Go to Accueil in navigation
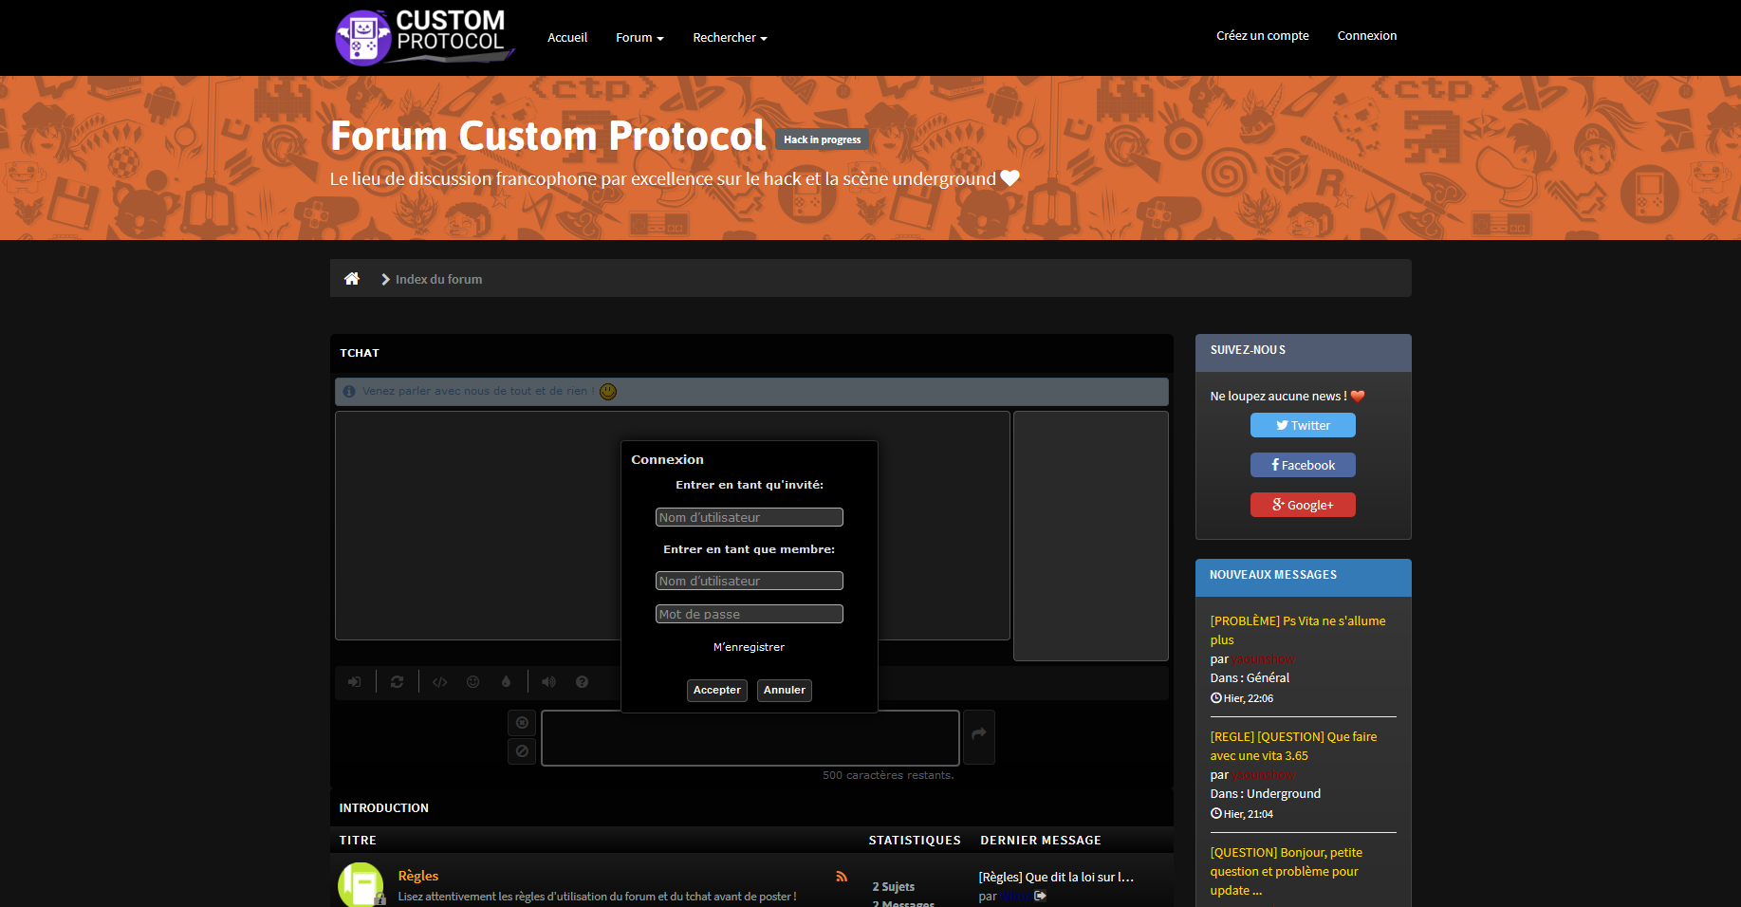The height and width of the screenshot is (907, 1741). click(567, 38)
